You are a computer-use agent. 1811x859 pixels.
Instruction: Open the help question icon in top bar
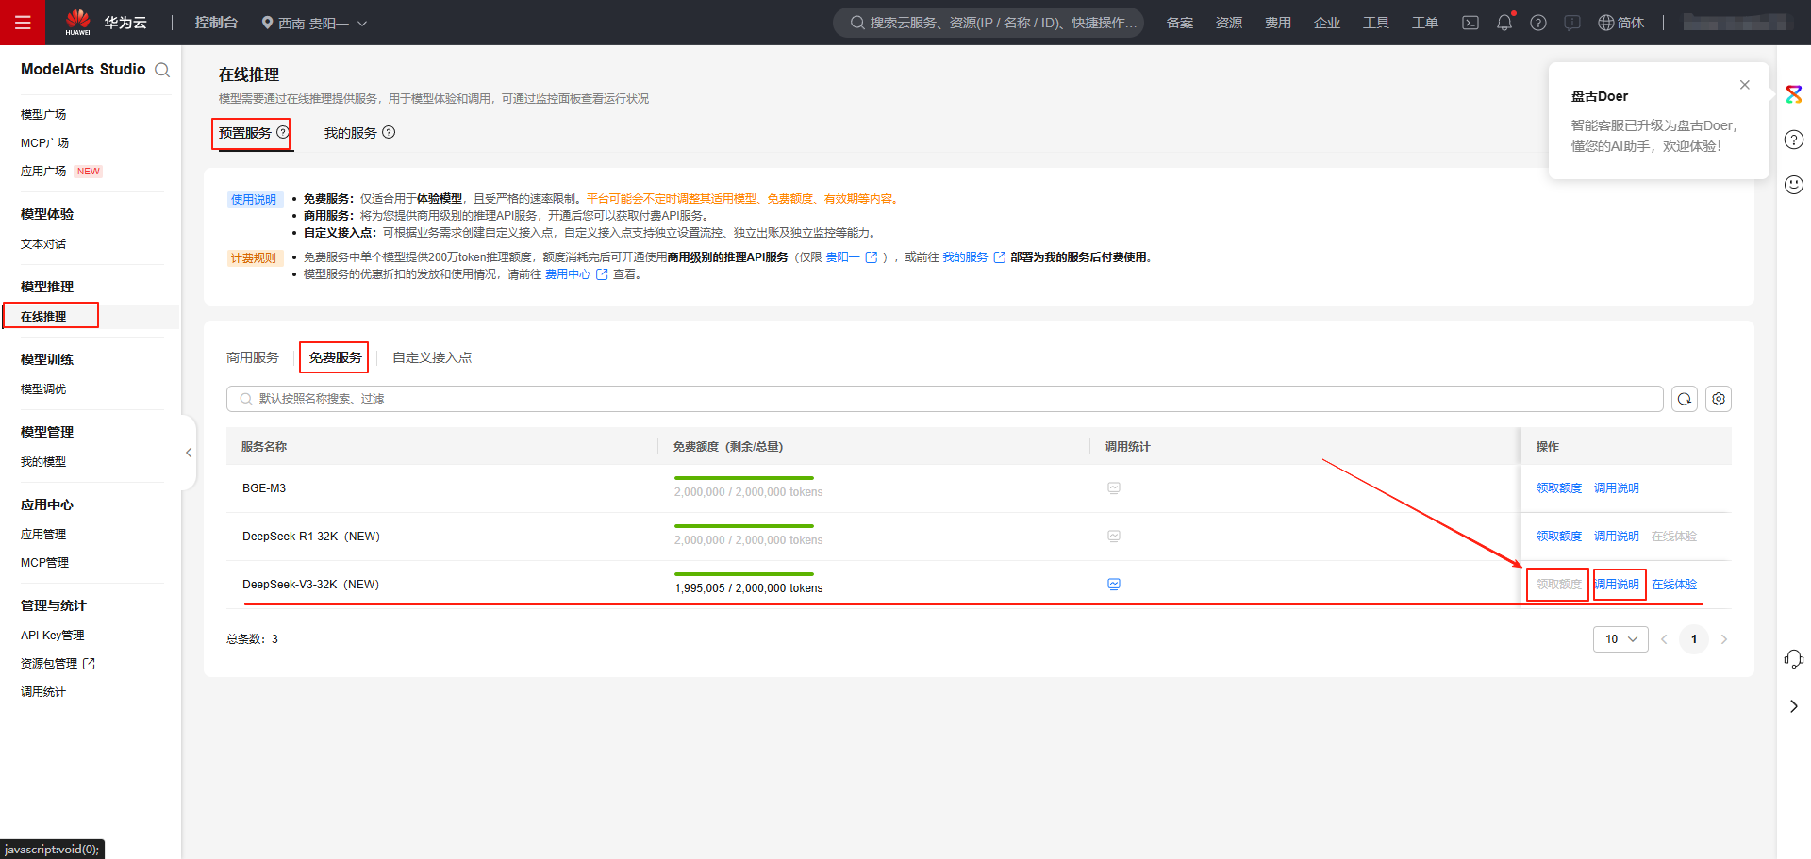tap(1538, 23)
